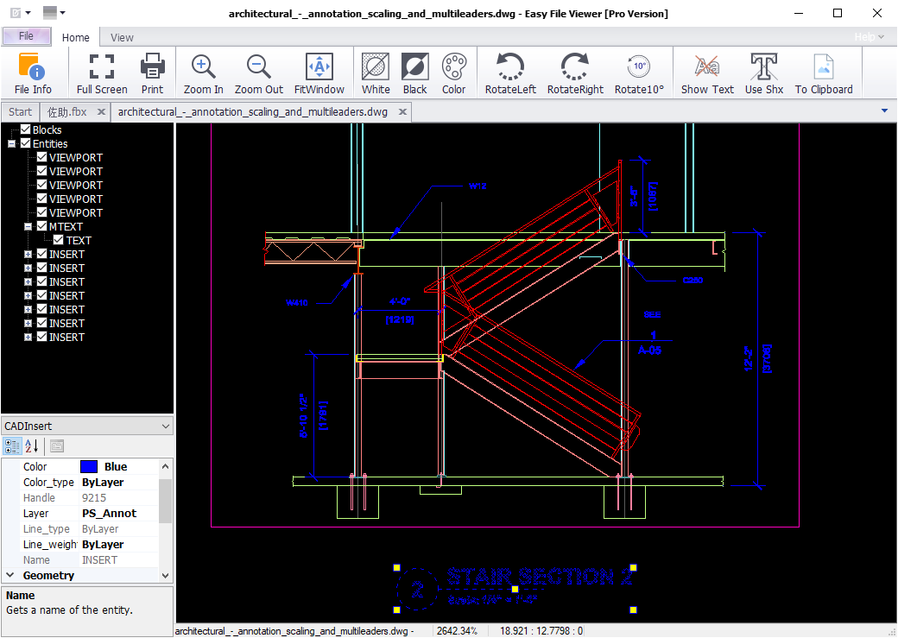The width and height of the screenshot is (898, 638).
Task: Collapse the Entities tree node
Action: (11, 144)
